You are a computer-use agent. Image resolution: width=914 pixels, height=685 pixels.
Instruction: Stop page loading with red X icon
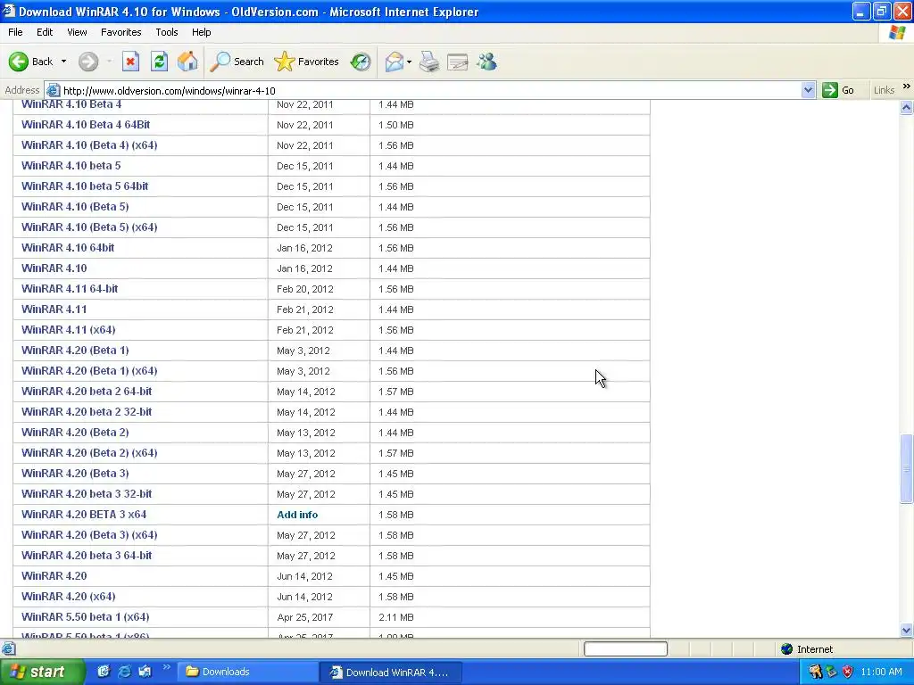(130, 62)
